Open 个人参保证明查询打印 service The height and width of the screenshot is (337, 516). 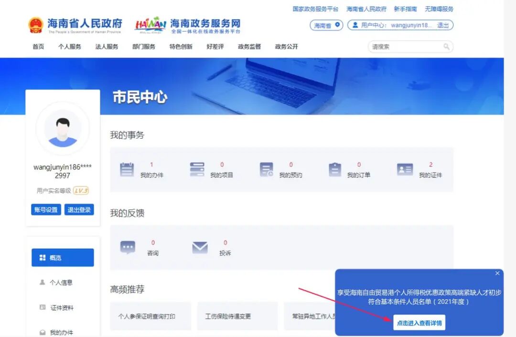coord(150,316)
